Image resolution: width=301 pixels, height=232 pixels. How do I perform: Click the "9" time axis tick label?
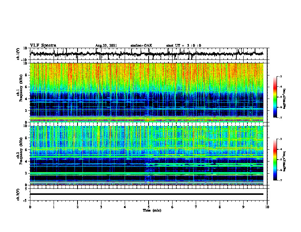coord(243,207)
